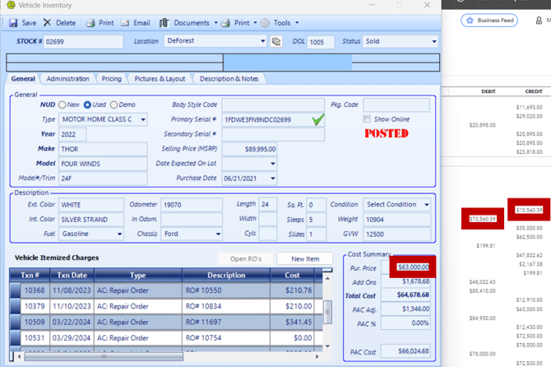The image size is (551, 367).
Task: Click the green VIN validation checkmark
Action: [x=318, y=120]
